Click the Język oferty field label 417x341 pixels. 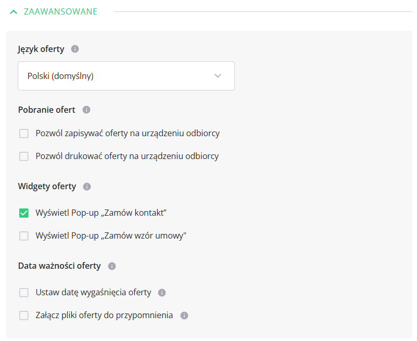pos(41,49)
